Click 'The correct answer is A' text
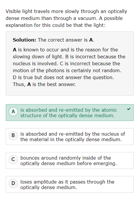 [66, 40]
